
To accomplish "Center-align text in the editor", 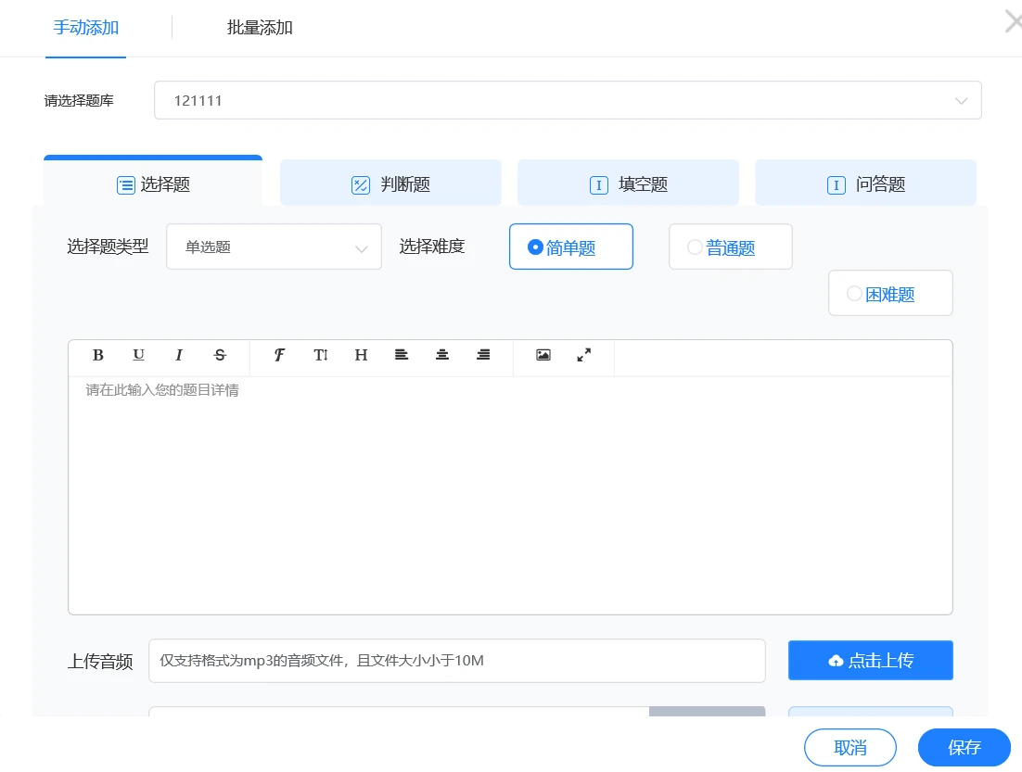I will click(x=442, y=355).
